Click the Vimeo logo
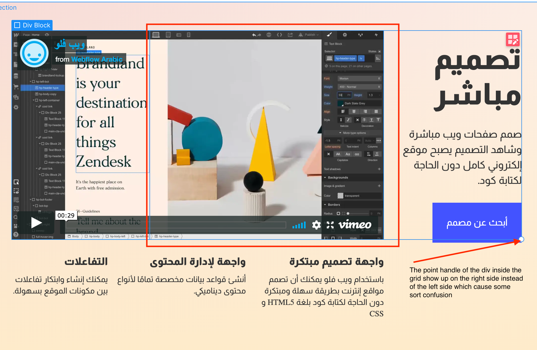 [x=355, y=225]
